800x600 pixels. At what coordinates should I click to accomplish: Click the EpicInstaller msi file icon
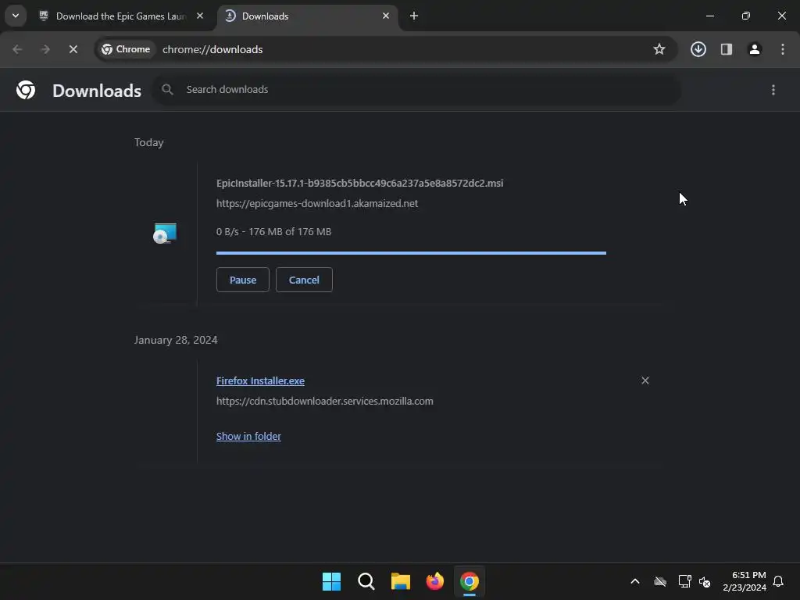click(x=165, y=233)
